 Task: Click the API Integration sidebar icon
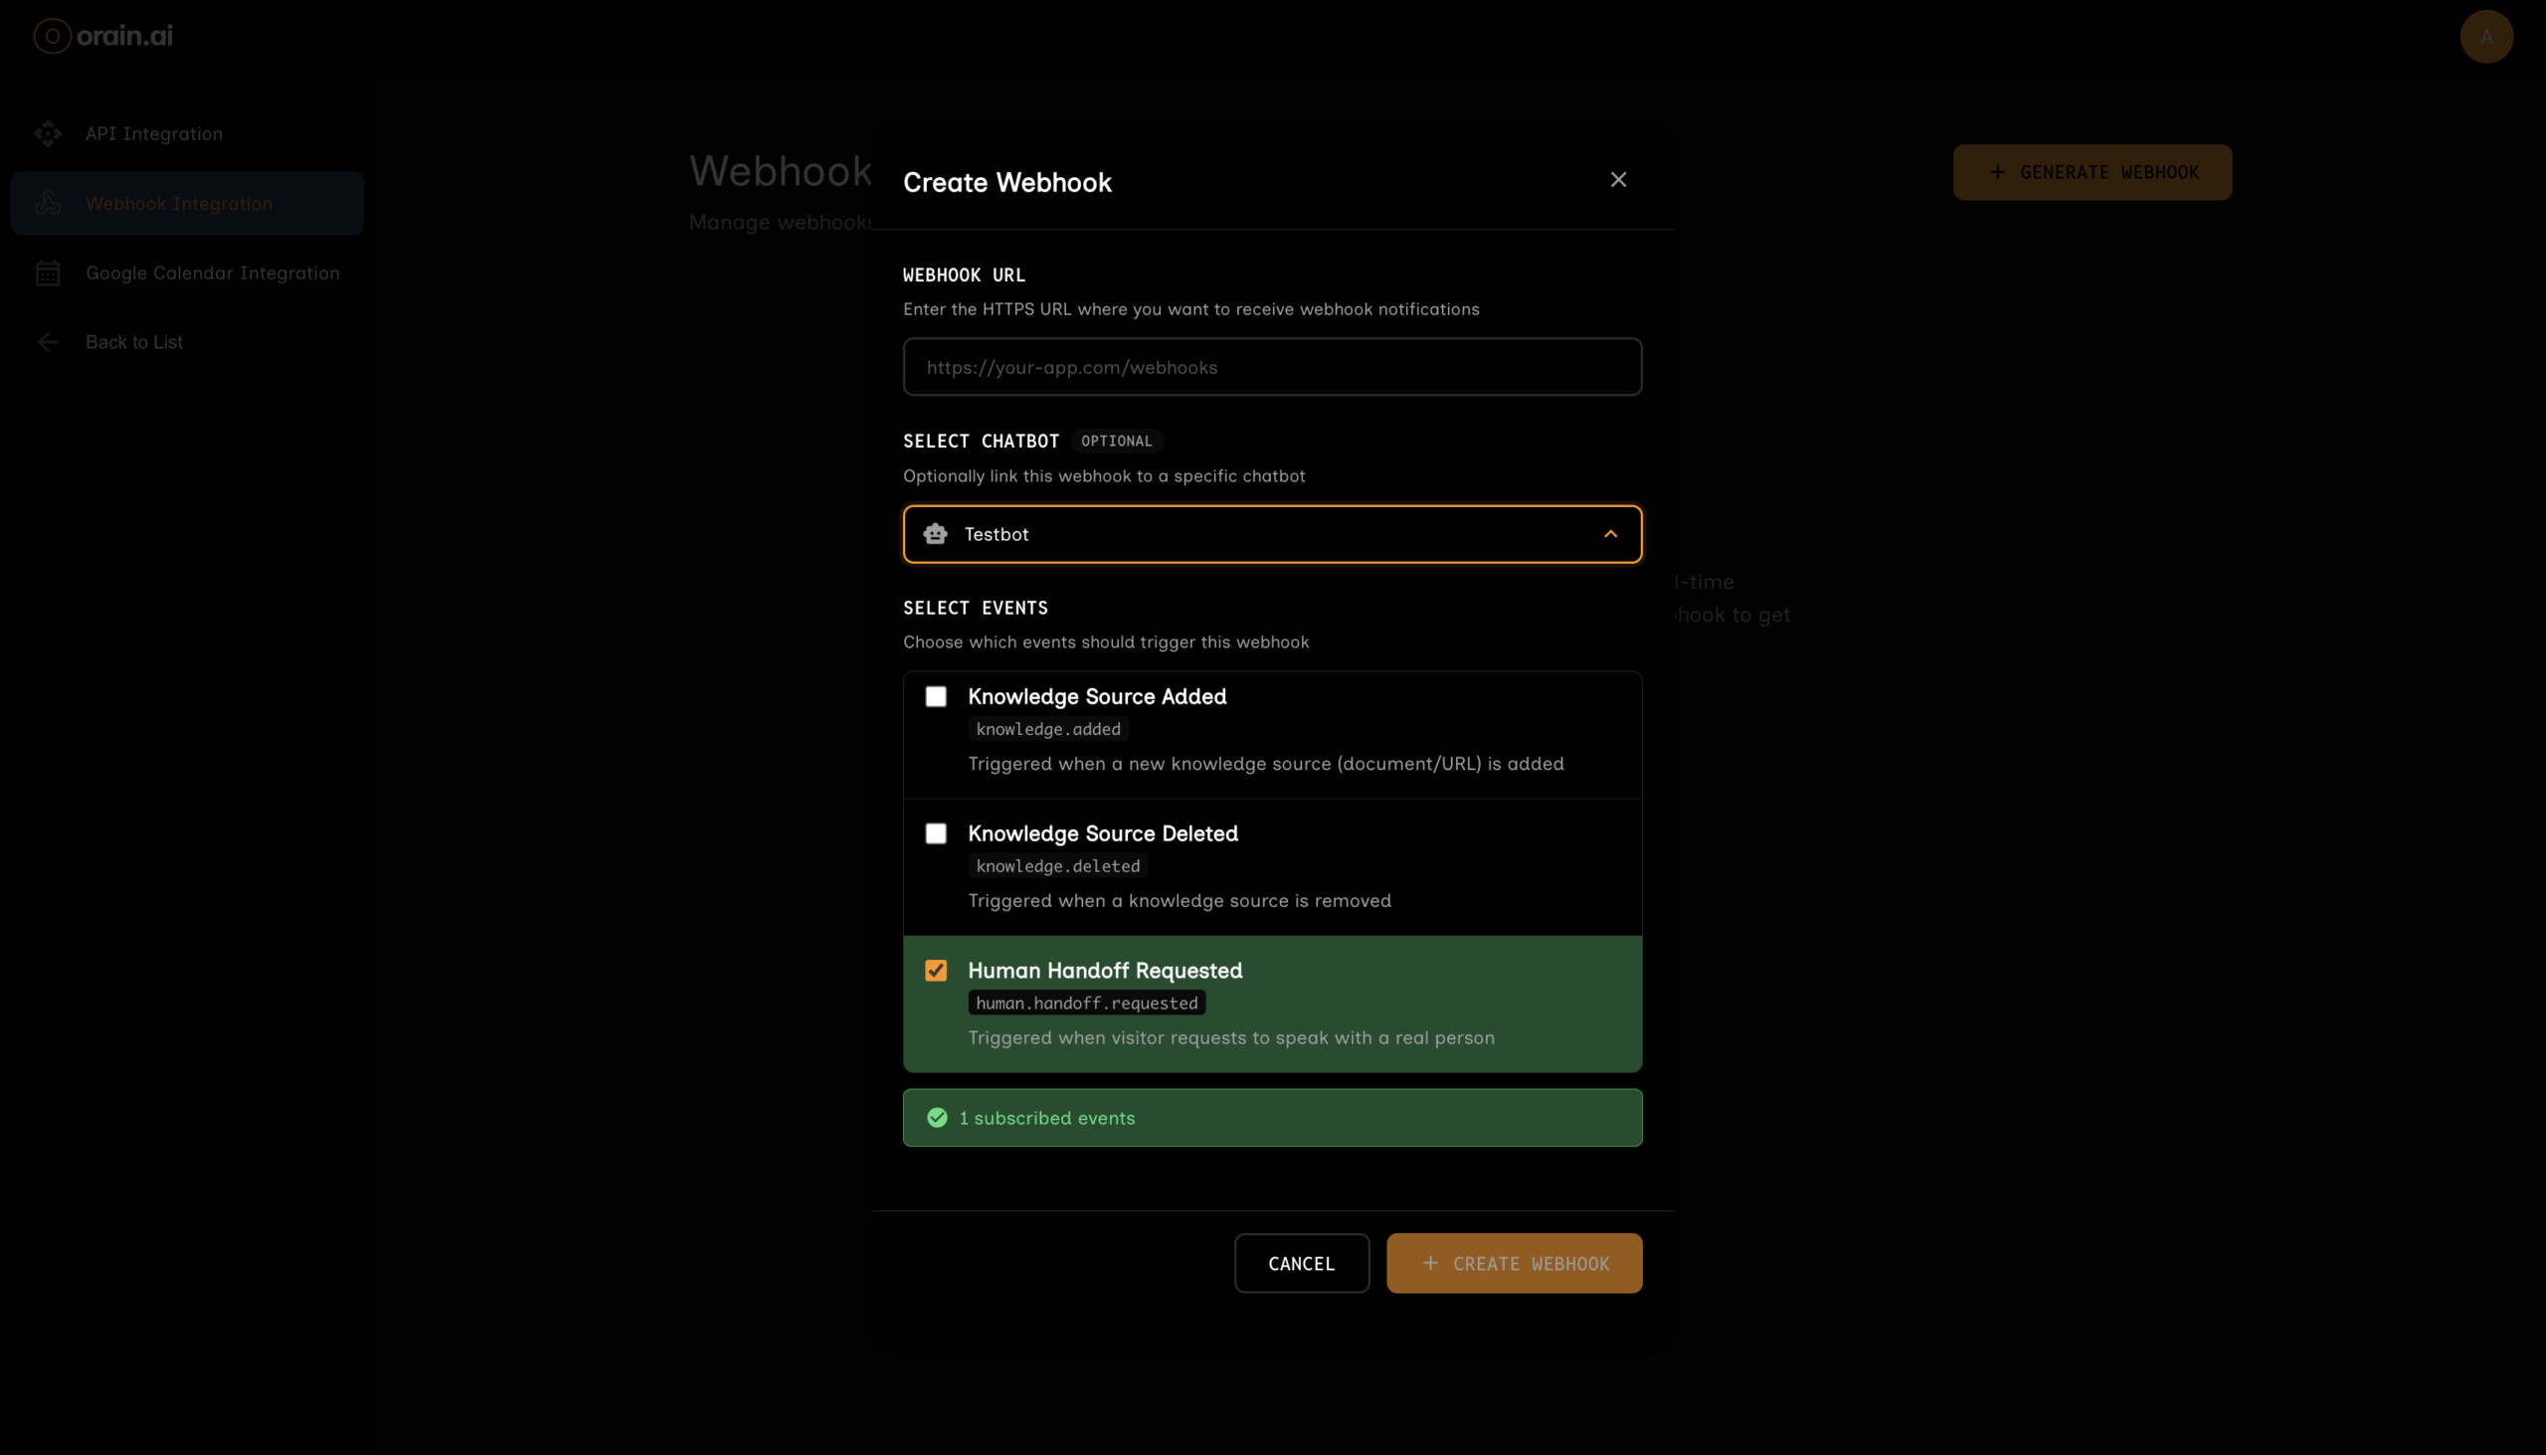click(x=48, y=134)
